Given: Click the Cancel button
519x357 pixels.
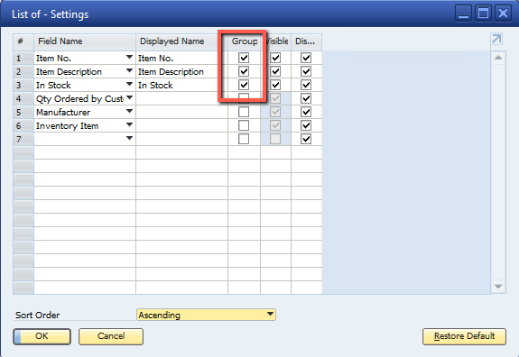Looking at the screenshot, I should pos(111,336).
